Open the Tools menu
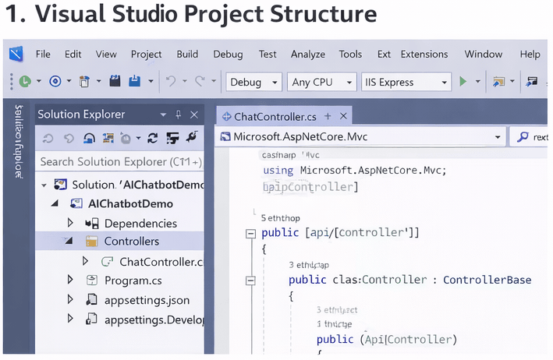The width and height of the screenshot is (553, 360). tap(350, 55)
